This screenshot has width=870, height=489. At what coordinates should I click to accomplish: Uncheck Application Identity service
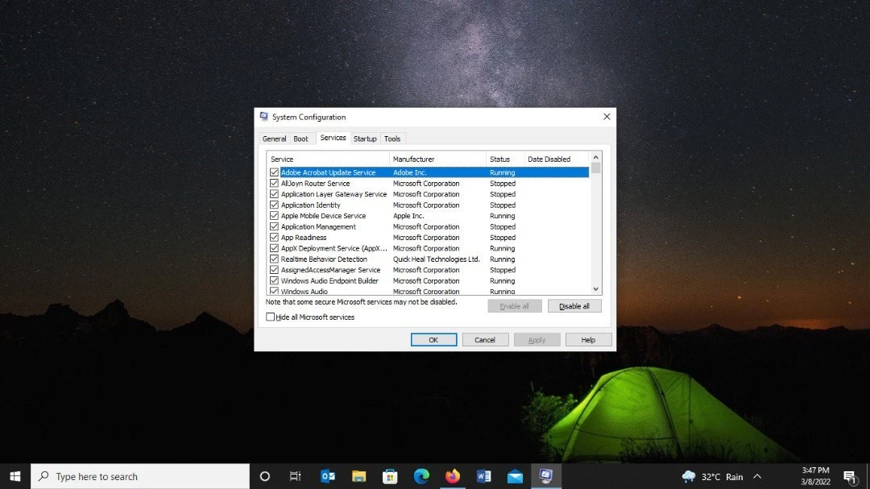[274, 205]
